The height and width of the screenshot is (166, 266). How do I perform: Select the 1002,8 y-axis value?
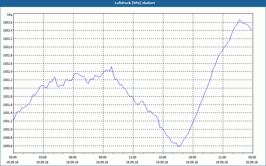[8, 55]
